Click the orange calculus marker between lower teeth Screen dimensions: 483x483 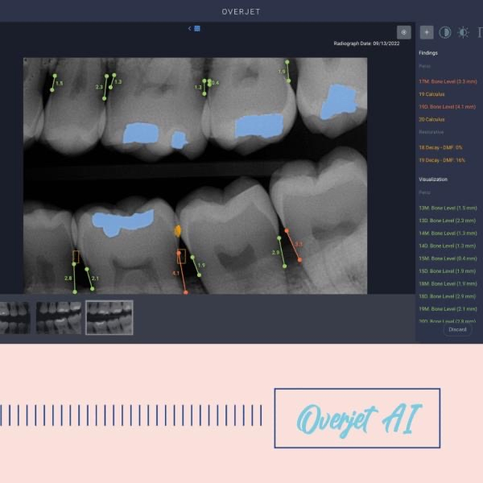pyautogui.click(x=178, y=231)
